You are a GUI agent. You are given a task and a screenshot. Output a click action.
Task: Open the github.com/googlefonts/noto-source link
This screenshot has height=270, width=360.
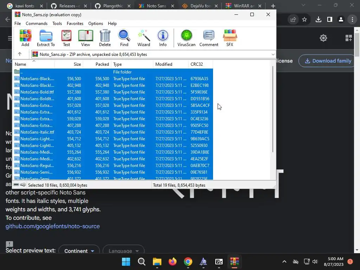[53, 226]
